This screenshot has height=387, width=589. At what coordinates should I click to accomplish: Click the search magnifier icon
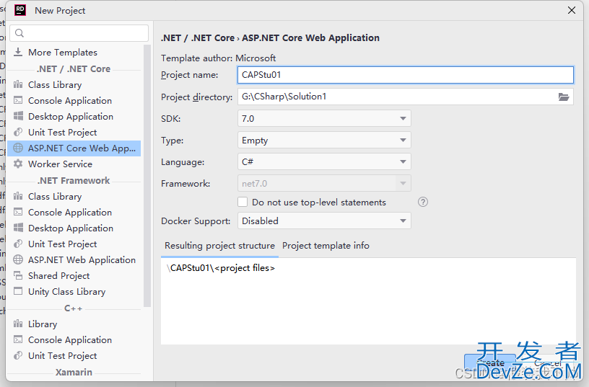19,33
